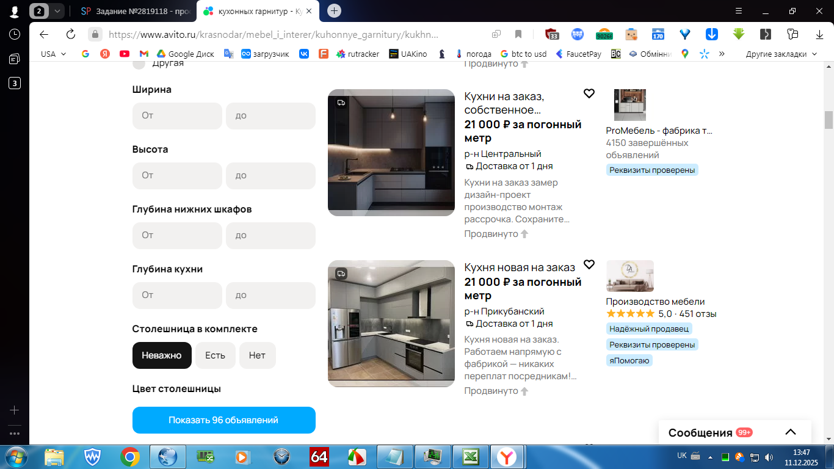This screenshot has width=834, height=469.
Task: Click the address bar URL
Action: (274, 34)
